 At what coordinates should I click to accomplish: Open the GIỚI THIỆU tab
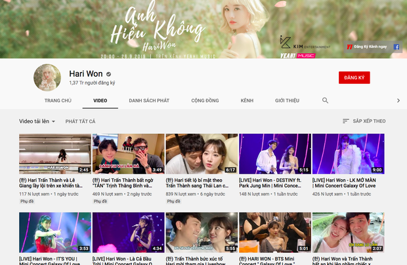point(287,100)
